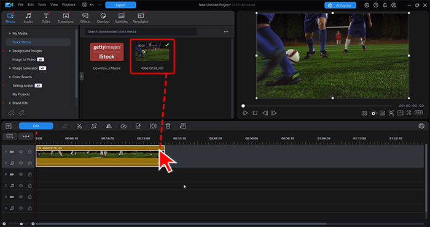Open AI Copilot
This screenshot has width=430, height=227.
pos(340,5)
